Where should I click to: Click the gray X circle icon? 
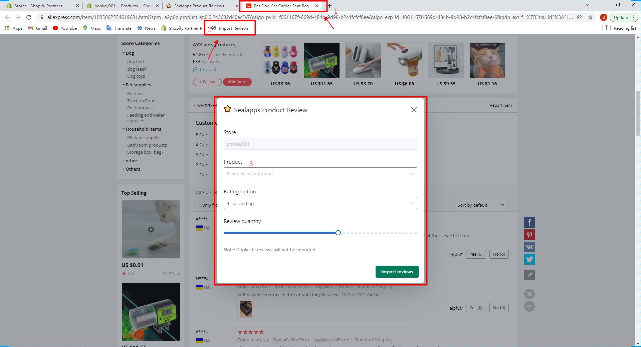click(529, 294)
